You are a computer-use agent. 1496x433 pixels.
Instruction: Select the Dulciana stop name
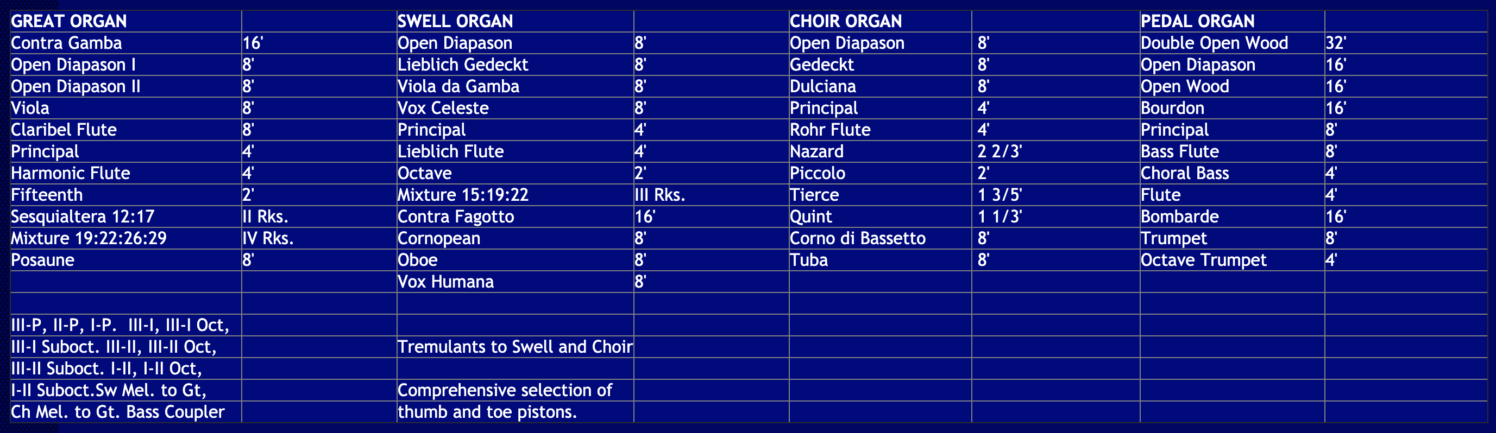[822, 86]
